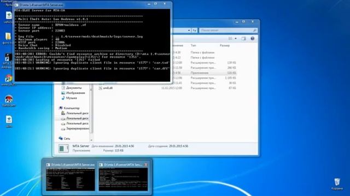350x196 pixels.
Task: Close the second MTA Server thumbnail preview
Action: pyautogui.click(x=146, y=164)
